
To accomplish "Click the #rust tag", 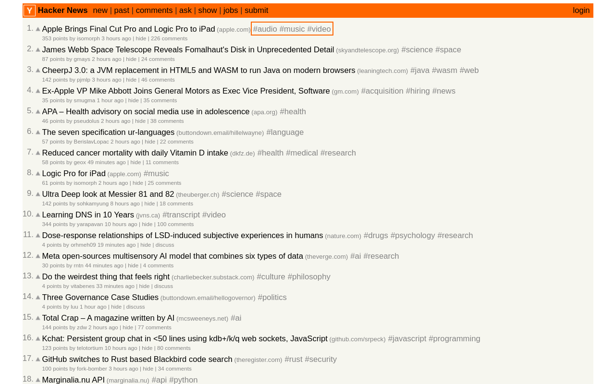I will (x=294, y=360).
